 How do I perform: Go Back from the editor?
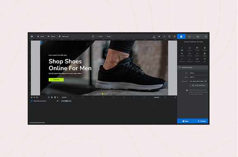click(x=40, y=36)
